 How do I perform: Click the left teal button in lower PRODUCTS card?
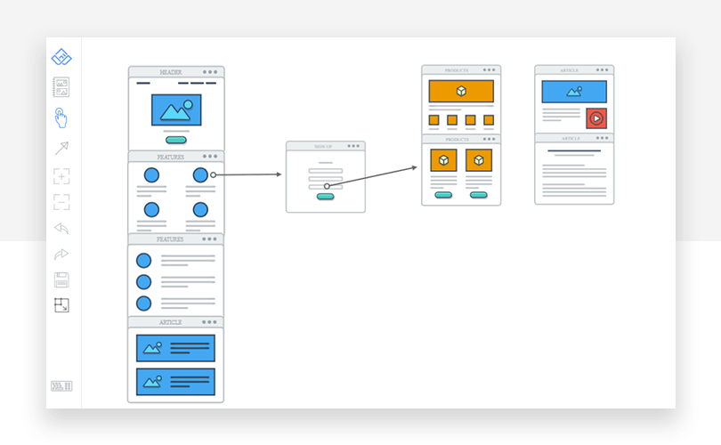pos(443,195)
